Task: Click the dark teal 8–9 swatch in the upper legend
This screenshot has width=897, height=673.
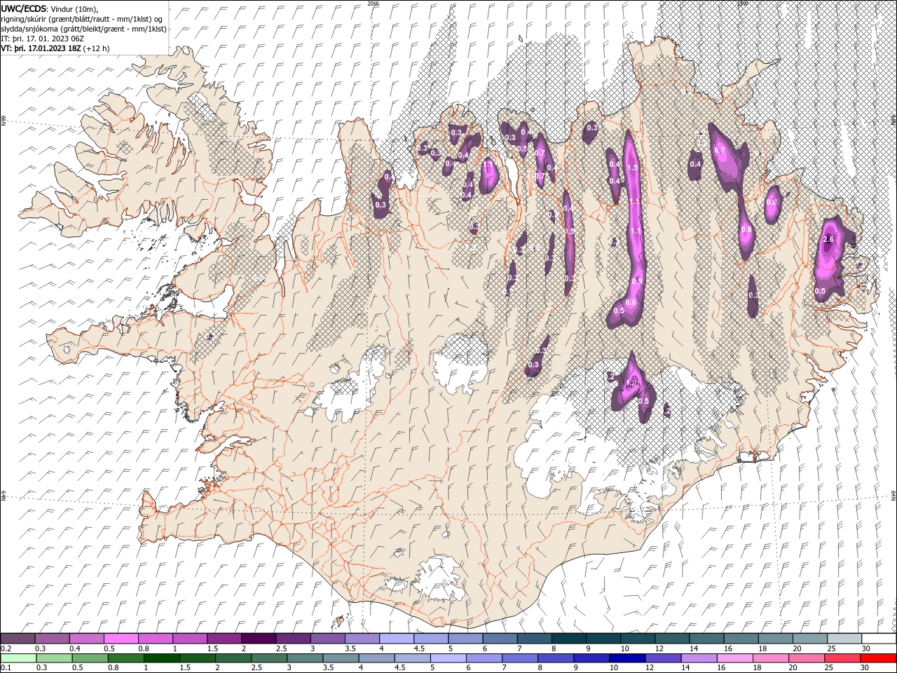Action: coord(569,639)
